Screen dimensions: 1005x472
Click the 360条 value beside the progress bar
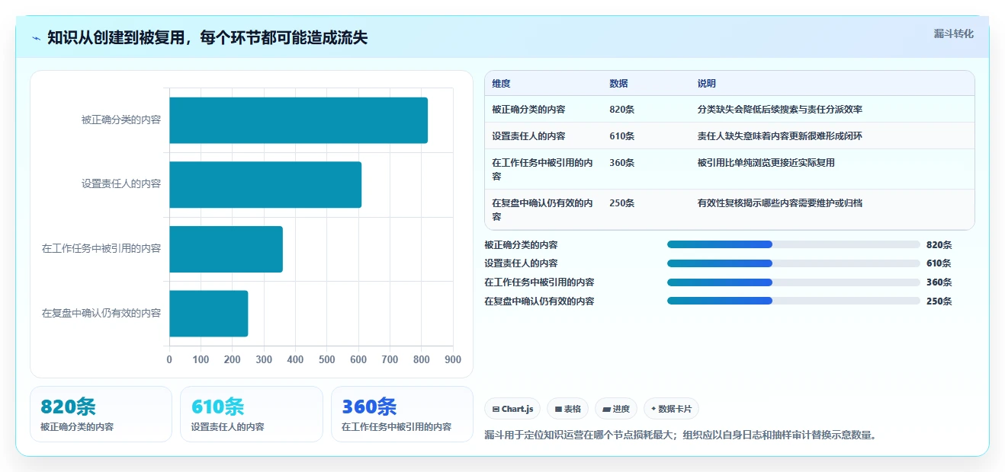[939, 282]
